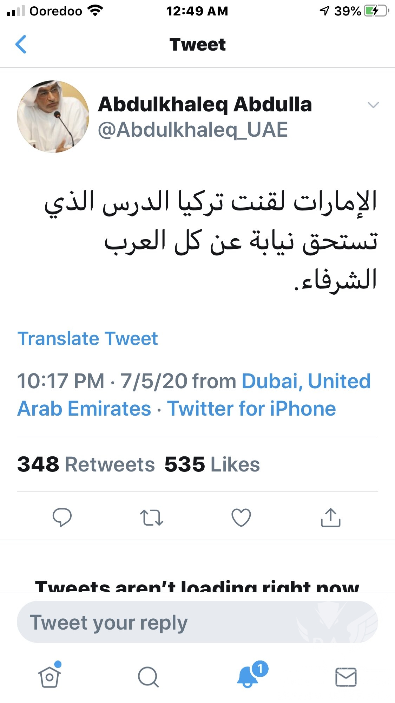Viewport: 395px width, 703px height.
Task: Tap the back arrow icon
Action: [21, 45]
